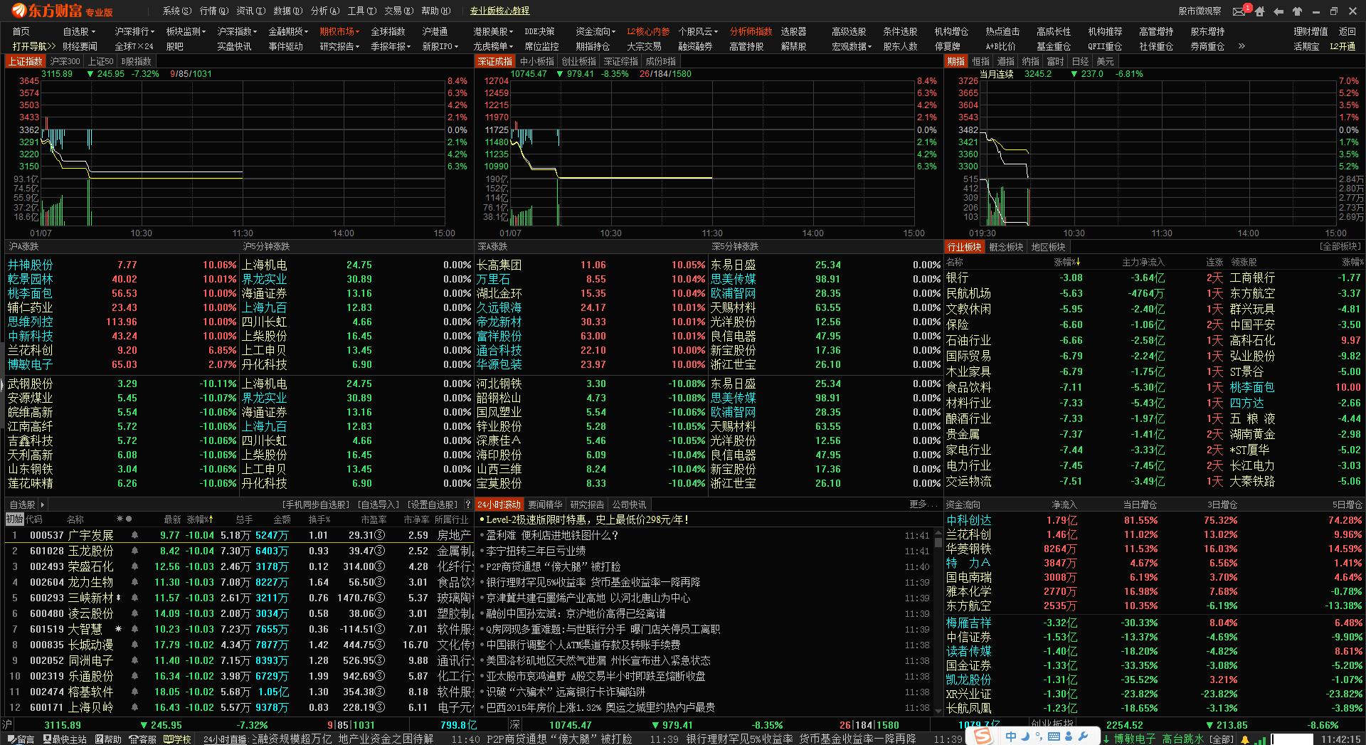Open the 学校 school book icon

(x=168, y=739)
